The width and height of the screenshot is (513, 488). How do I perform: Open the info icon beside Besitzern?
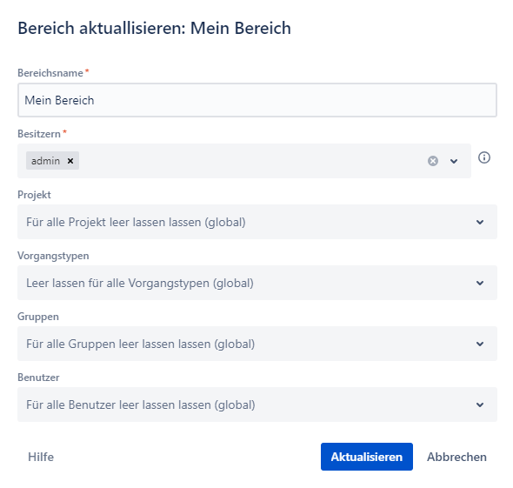coord(484,157)
